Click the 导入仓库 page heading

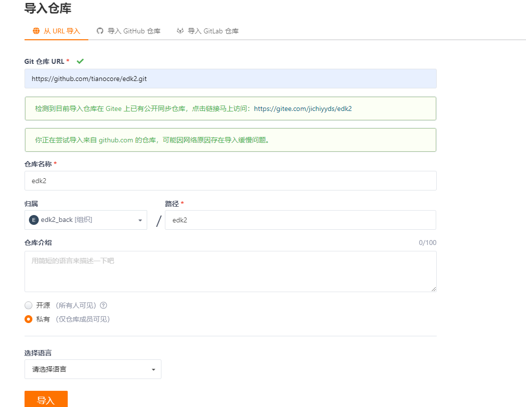[48, 8]
